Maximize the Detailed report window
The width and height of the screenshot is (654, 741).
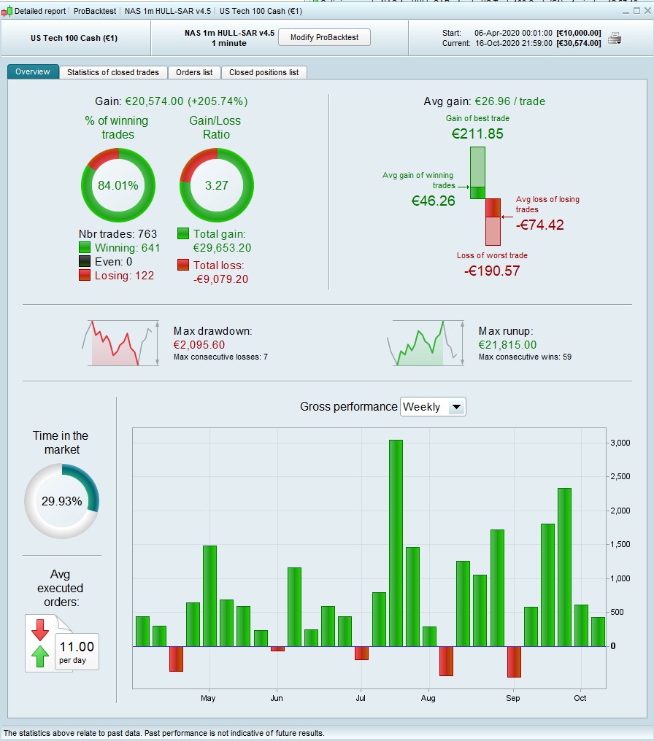(636, 10)
